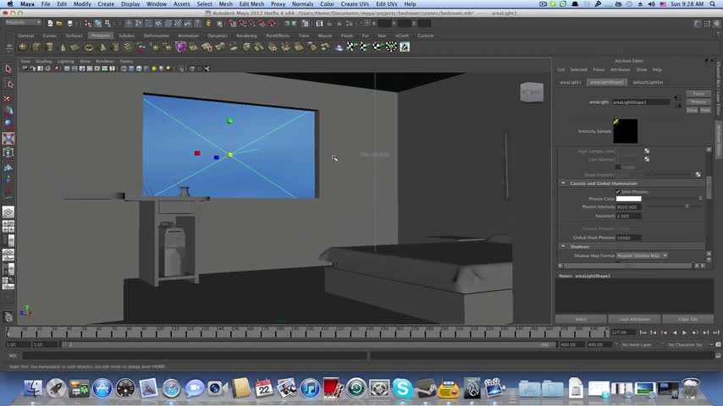Screen dimensions: 723x406
Task: Click the use all lights icon in panel toolbar
Action: click(x=154, y=69)
